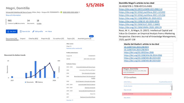184x103 pixels.
Task: Open DOI link JIC-03-2020-0076
Action: point(139,21)
